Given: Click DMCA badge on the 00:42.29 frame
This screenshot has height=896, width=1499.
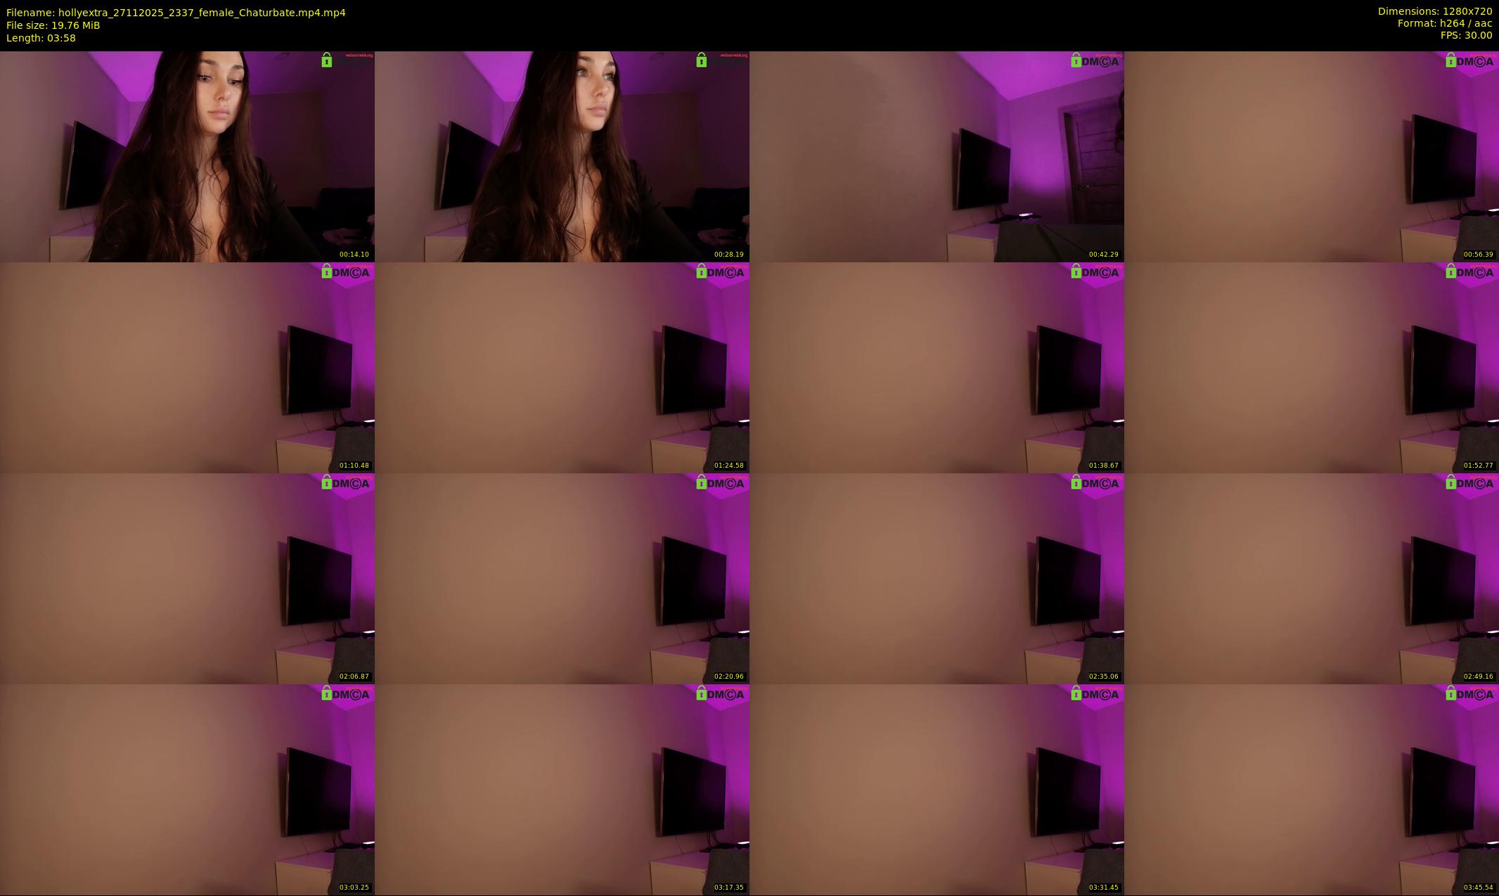Looking at the screenshot, I should click(1095, 61).
